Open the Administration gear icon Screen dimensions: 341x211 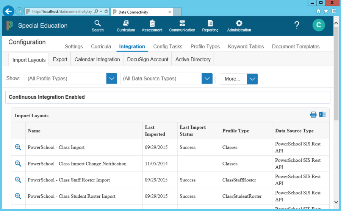pos(239,25)
